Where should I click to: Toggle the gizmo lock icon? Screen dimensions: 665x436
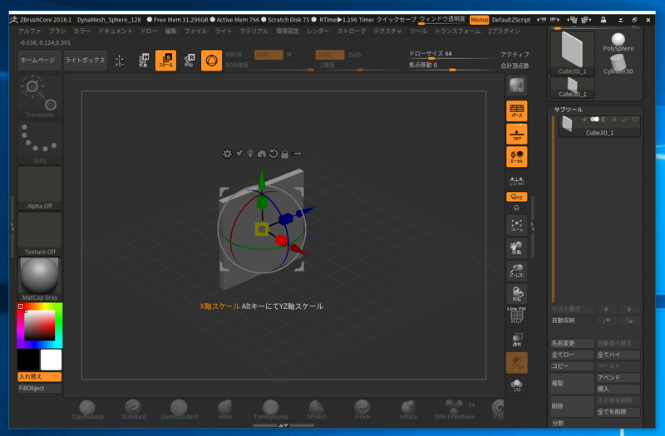pyautogui.click(x=285, y=154)
